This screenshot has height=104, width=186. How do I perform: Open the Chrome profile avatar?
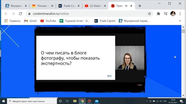173,14
